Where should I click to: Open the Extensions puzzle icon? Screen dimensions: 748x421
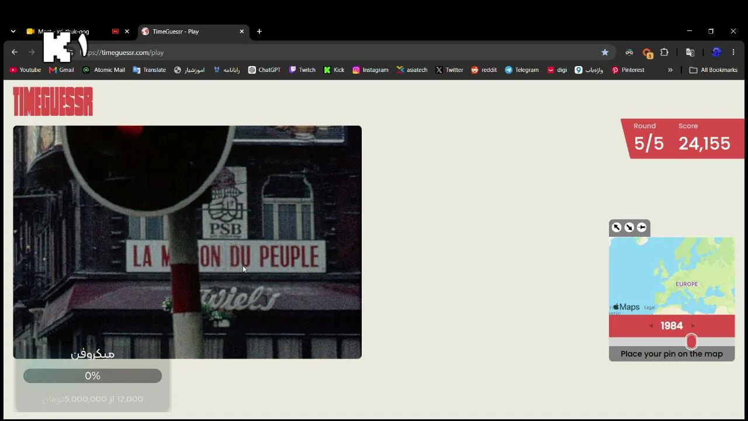[664, 53]
